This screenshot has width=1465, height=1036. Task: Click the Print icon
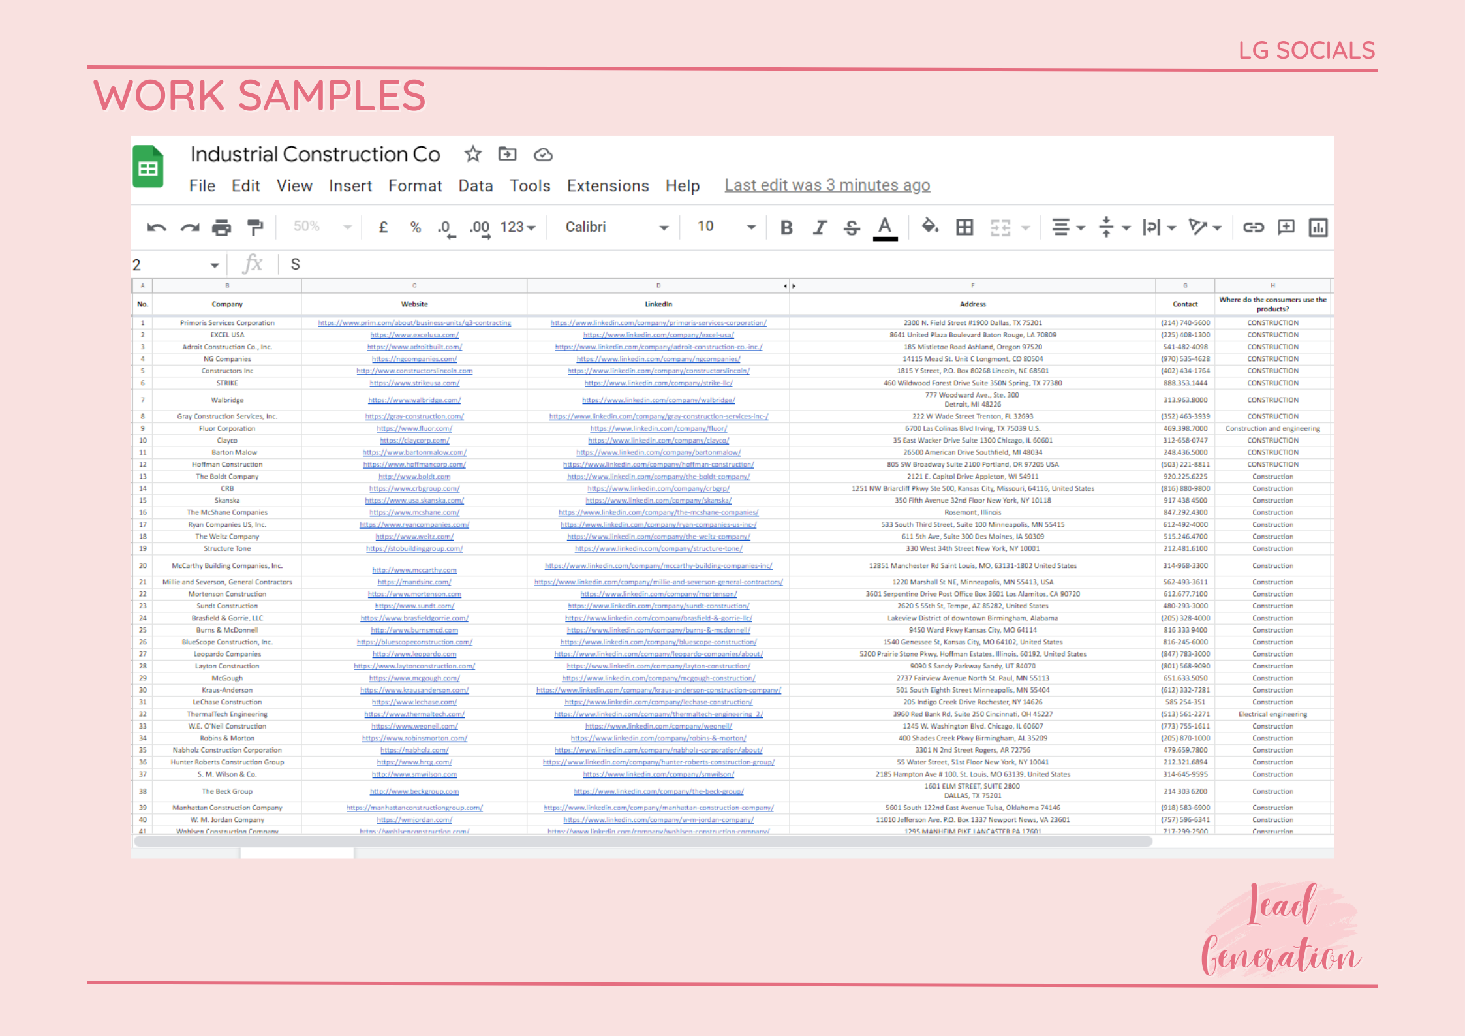click(x=221, y=227)
